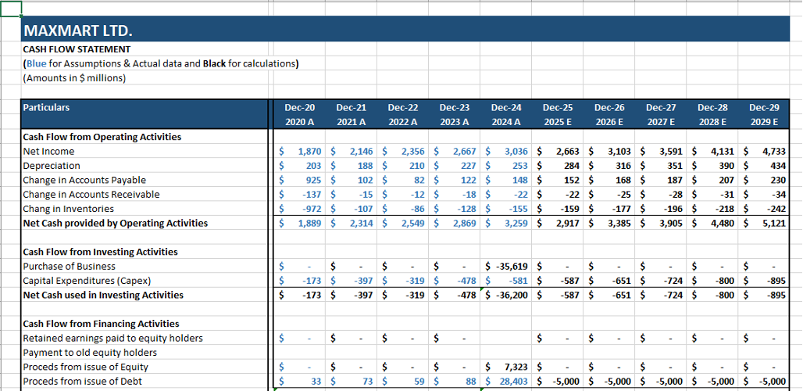This screenshot has width=803, height=391.
Task: Click the CASH FLOW STATEMENT heading cell
Action: tap(77, 49)
